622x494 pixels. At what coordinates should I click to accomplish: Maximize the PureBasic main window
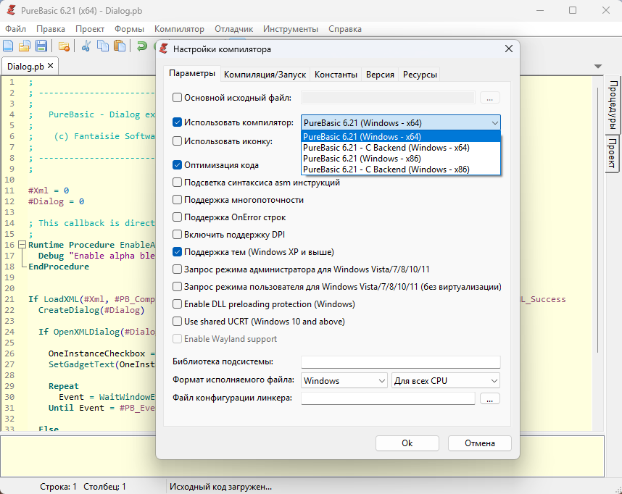coord(573,10)
